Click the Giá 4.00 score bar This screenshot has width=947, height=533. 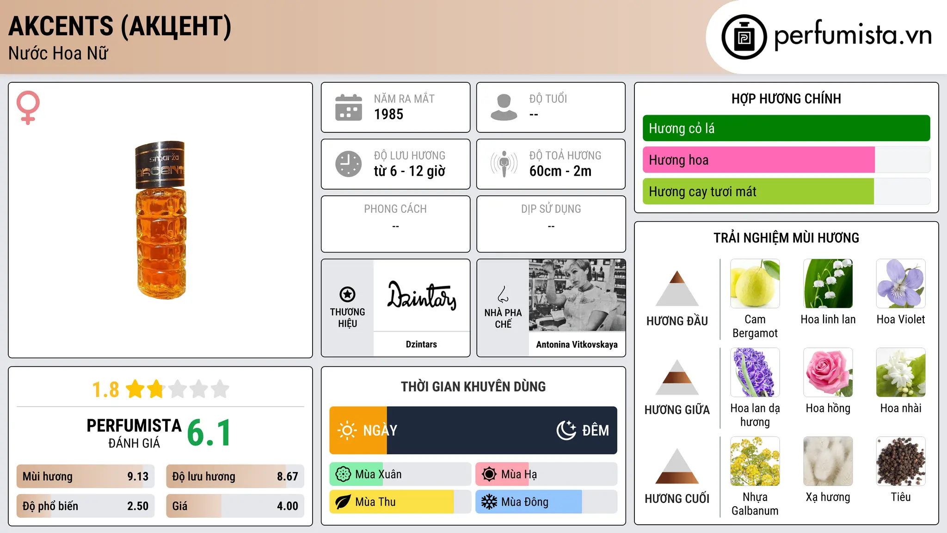pyautogui.click(x=235, y=506)
